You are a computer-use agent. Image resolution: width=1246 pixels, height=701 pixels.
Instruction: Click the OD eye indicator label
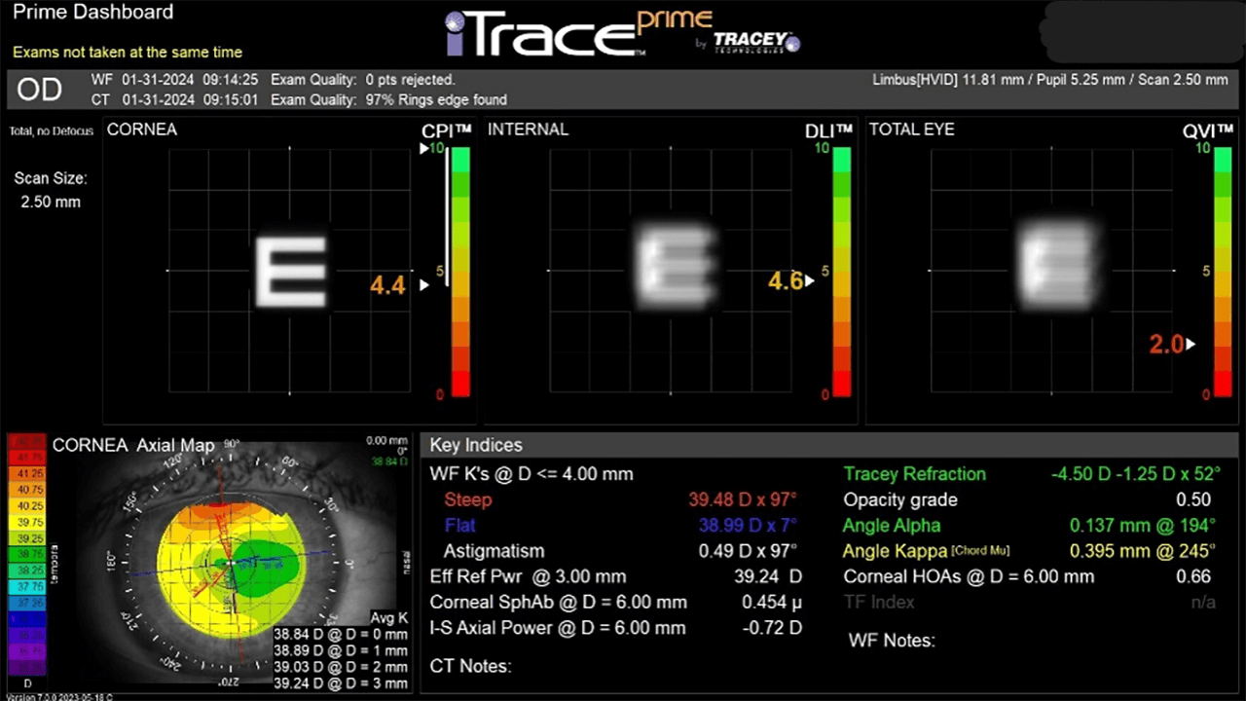40,90
